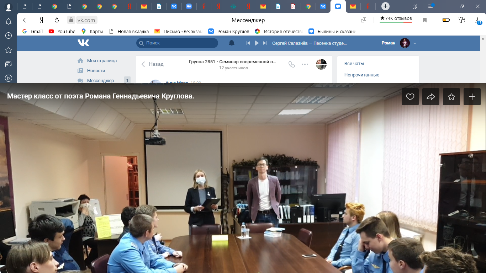486x273 pixels.
Task: Open the sidebar video play icon
Action: 9,78
